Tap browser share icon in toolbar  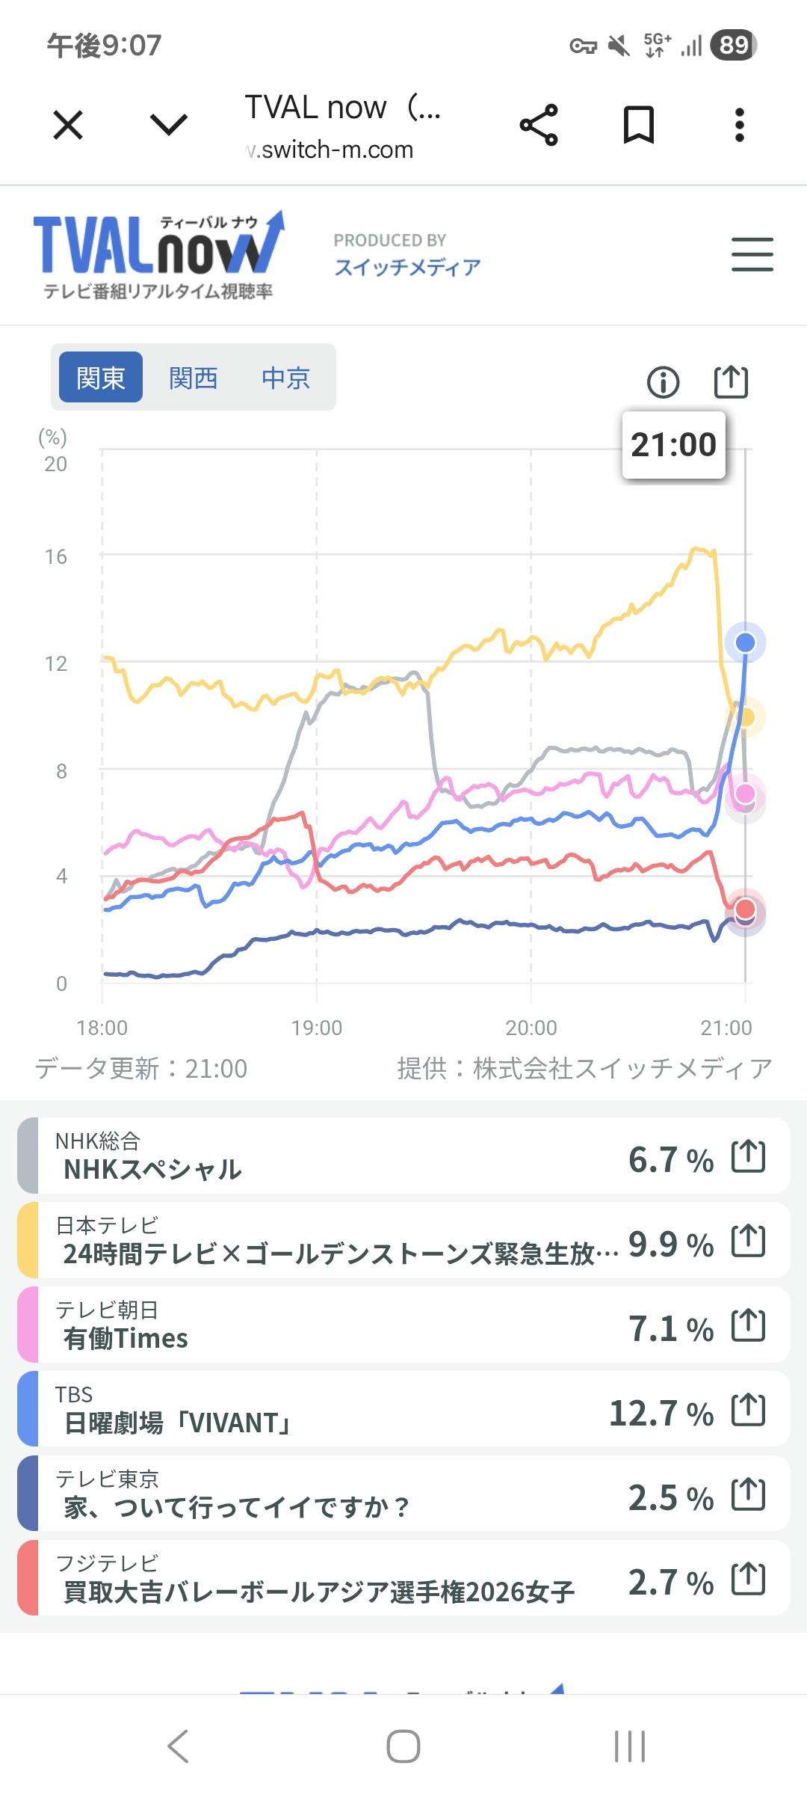coord(539,125)
